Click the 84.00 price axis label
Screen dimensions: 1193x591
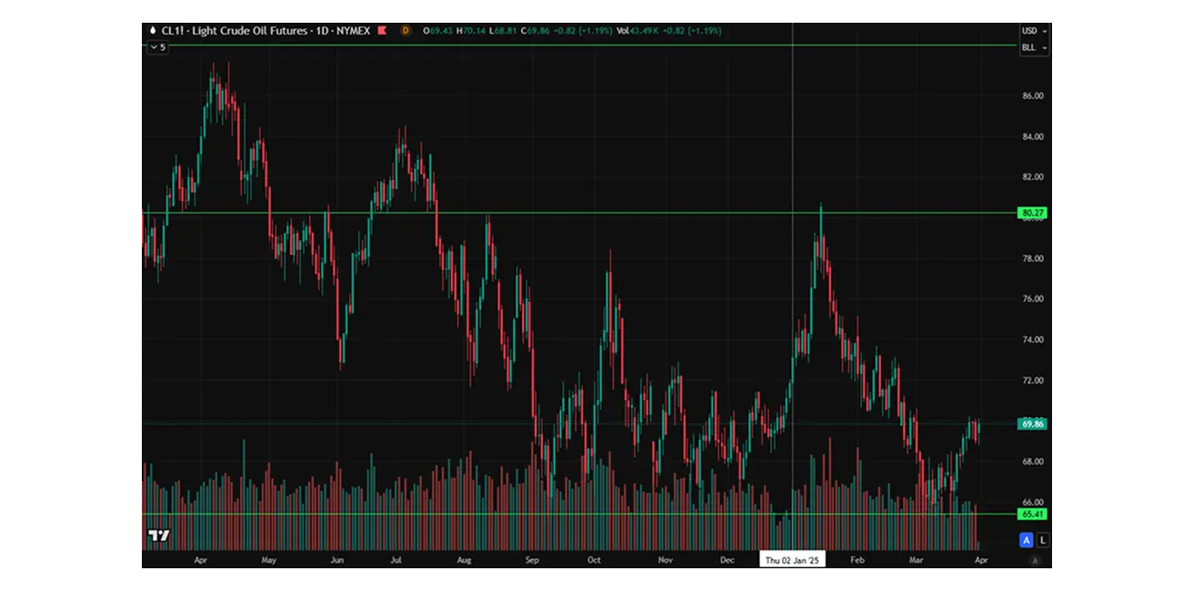pos(1032,136)
